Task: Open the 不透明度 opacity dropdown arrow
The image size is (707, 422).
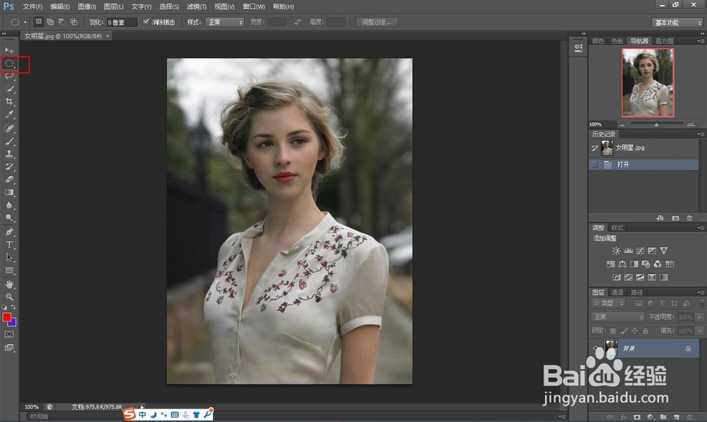Action: [699, 317]
